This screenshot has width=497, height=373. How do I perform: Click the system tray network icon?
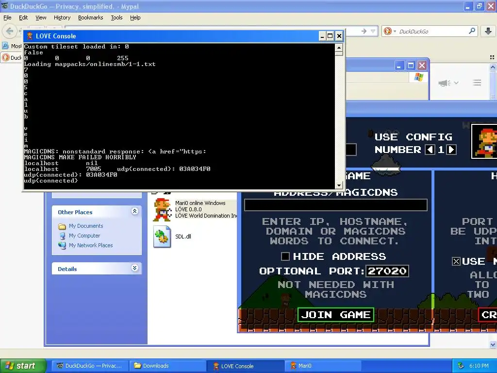click(x=461, y=366)
